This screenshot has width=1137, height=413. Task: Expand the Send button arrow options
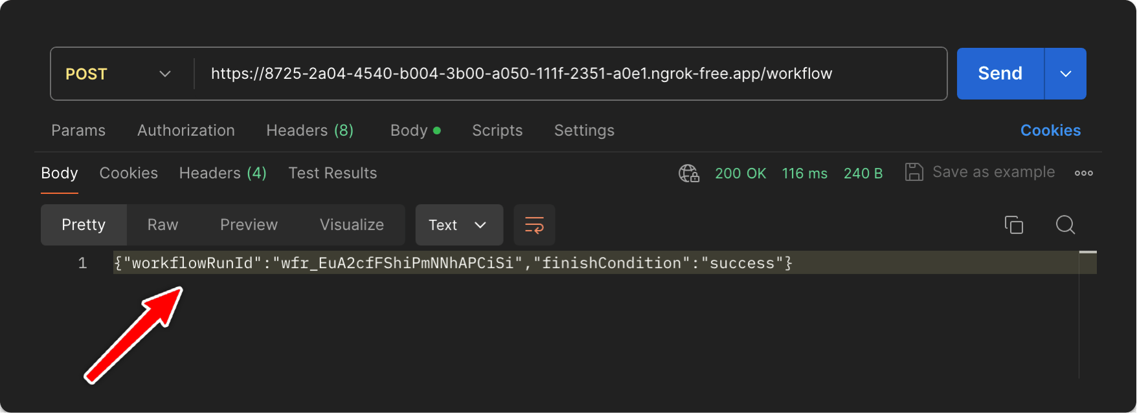(x=1066, y=74)
